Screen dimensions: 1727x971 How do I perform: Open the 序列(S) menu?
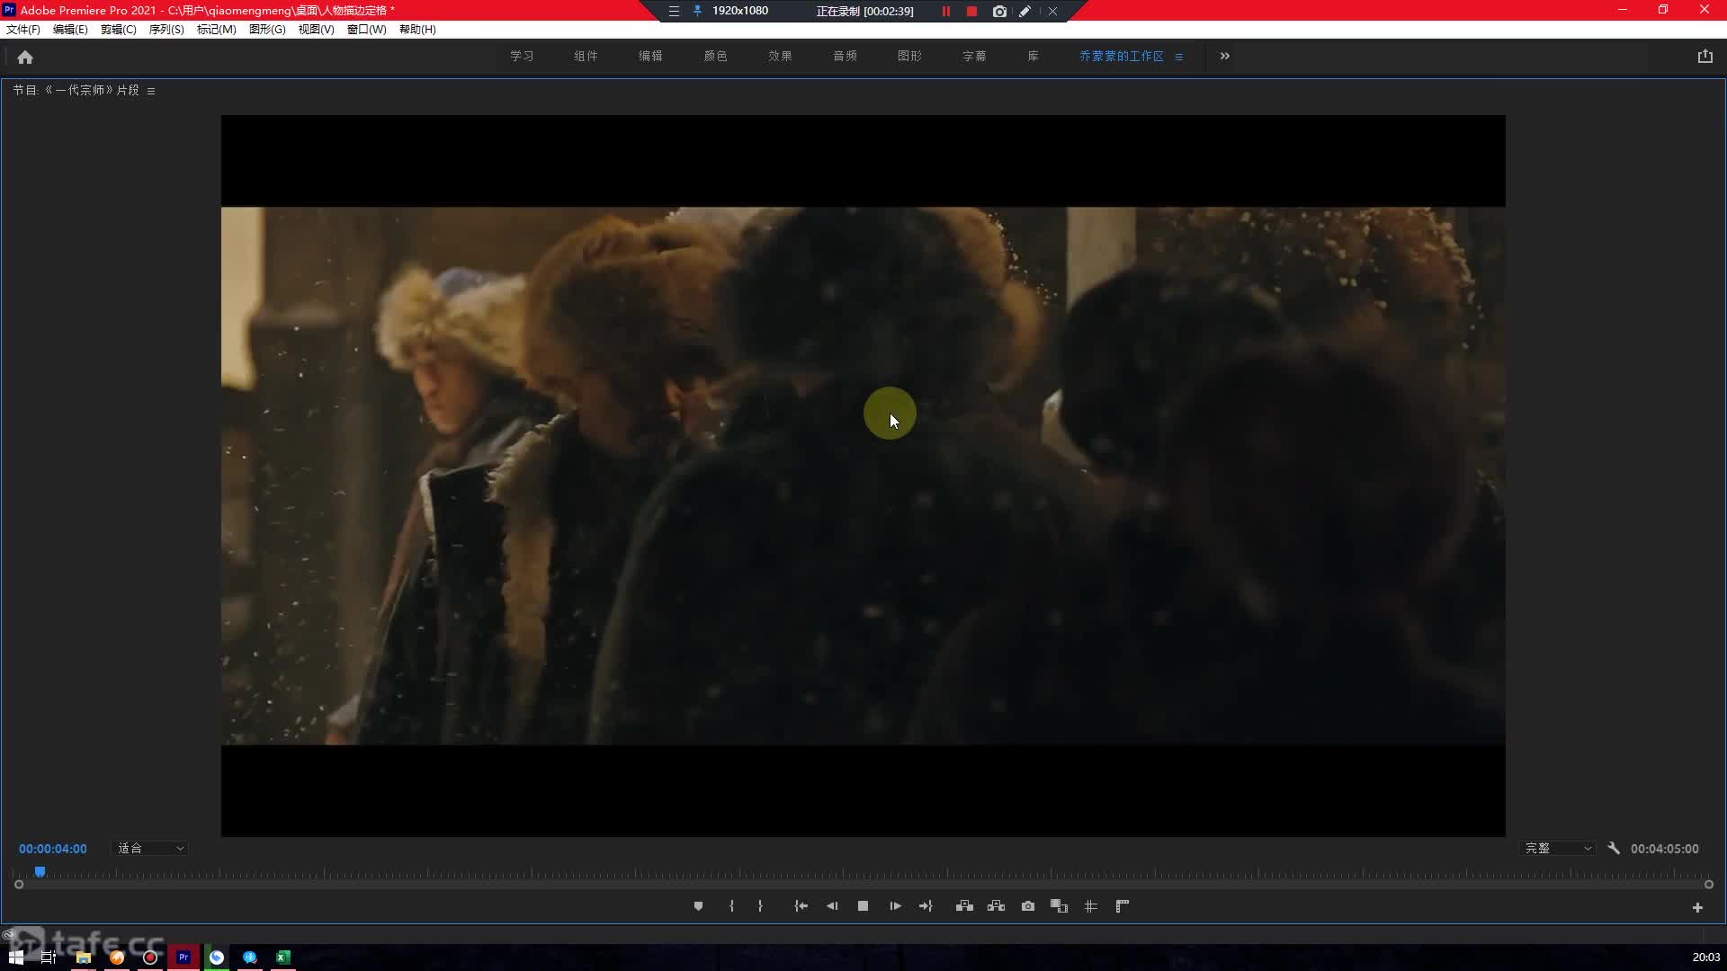point(166,30)
